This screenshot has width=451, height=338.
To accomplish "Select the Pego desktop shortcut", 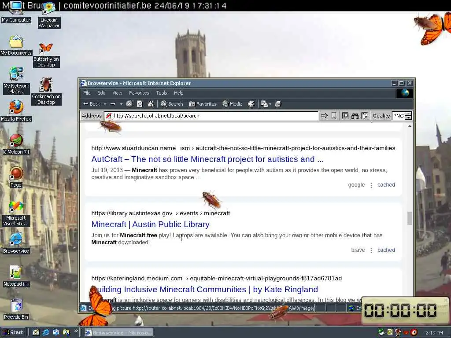I will point(16,177).
